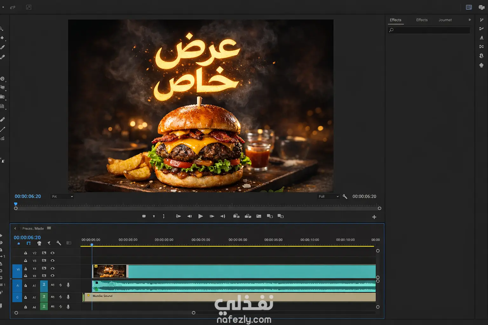Lock the V2 track
Screen dimensions: 488x325
point(25,253)
